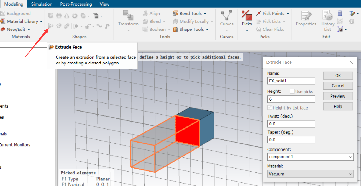361x186 pixels.
Task: Enable the Use picks checkbox
Action: point(292,91)
